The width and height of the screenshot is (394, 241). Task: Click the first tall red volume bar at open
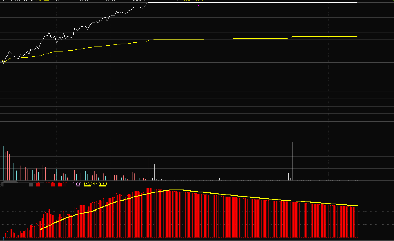(2, 153)
